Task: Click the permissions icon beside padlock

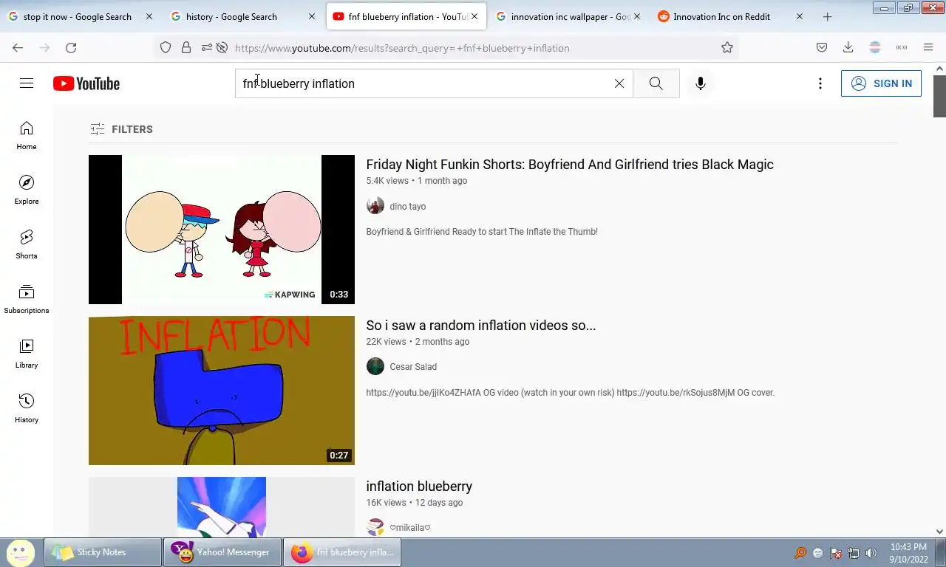Action: pyautogui.click(x=206, y=47)
